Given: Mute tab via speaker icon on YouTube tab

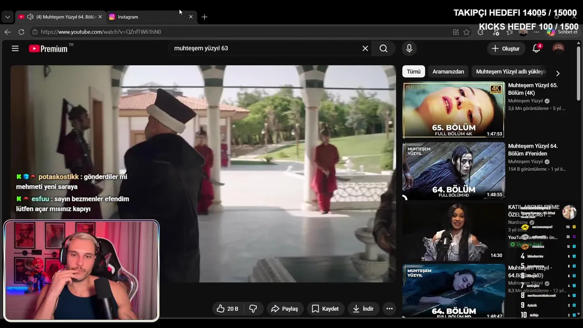Looking at the screenshot, I should click(30, 17).
